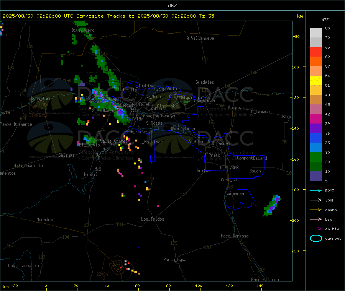Click the Paso_El_Loro map label

click(x=265, y=280)
